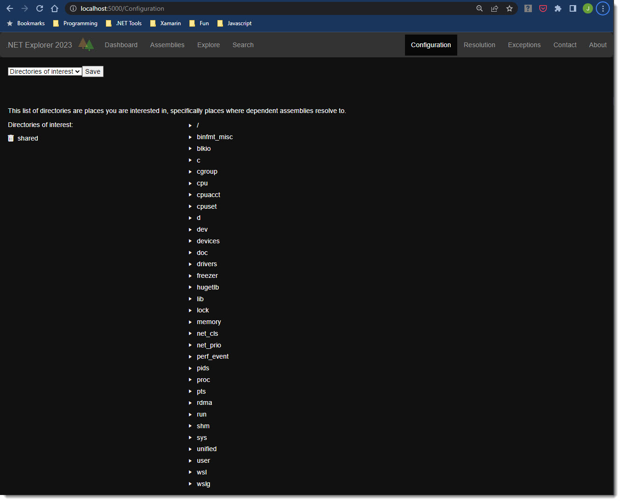Switch to the Resolution page
Viewport: 621px width, 502px height.
click(x=480, y=45)
